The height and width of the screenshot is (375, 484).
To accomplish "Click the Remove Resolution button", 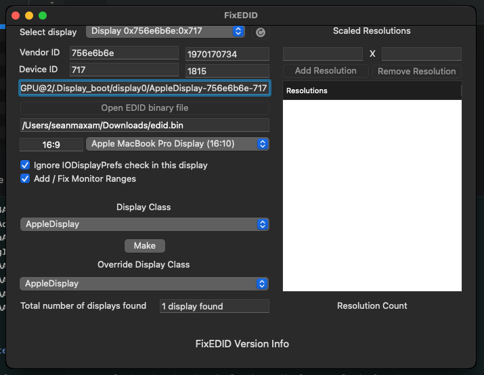I will (417, 72).
